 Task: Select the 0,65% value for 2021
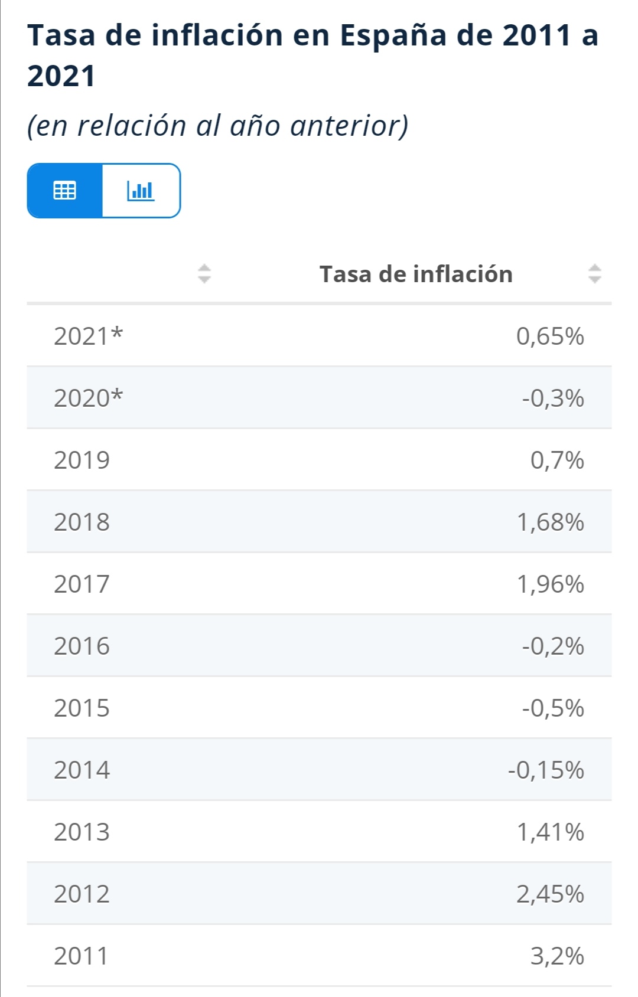pos(550,336)
